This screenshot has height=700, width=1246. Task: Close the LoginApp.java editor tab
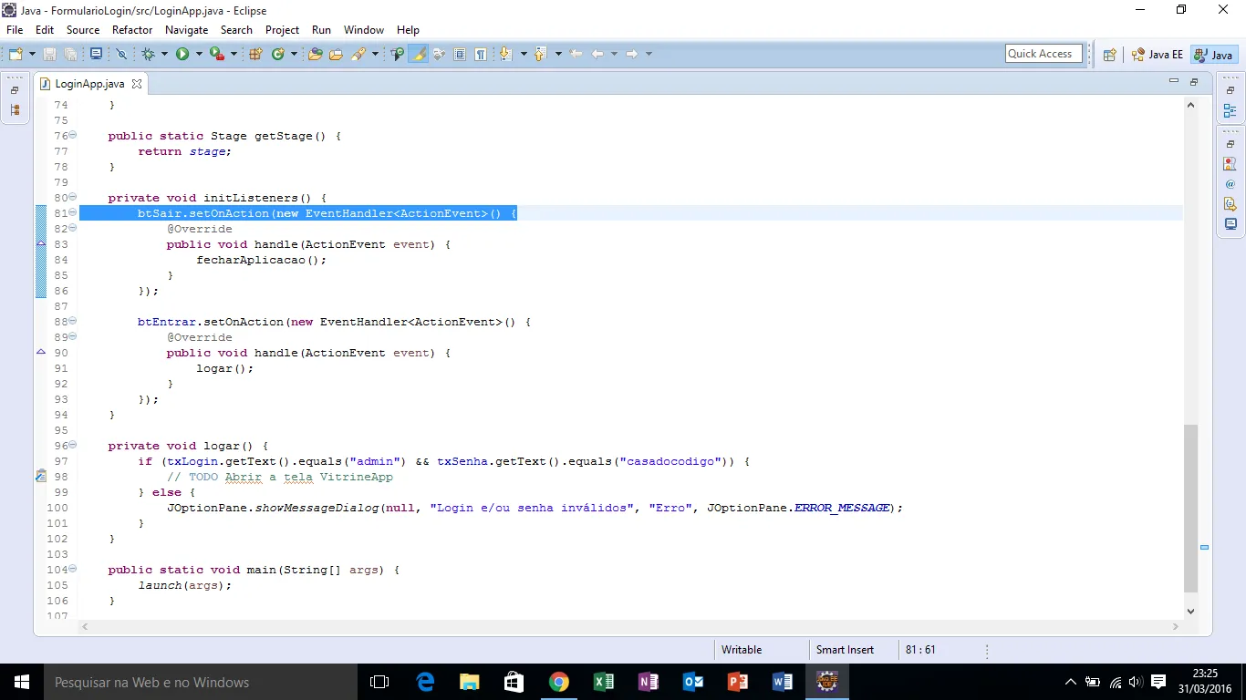(137, 84)
